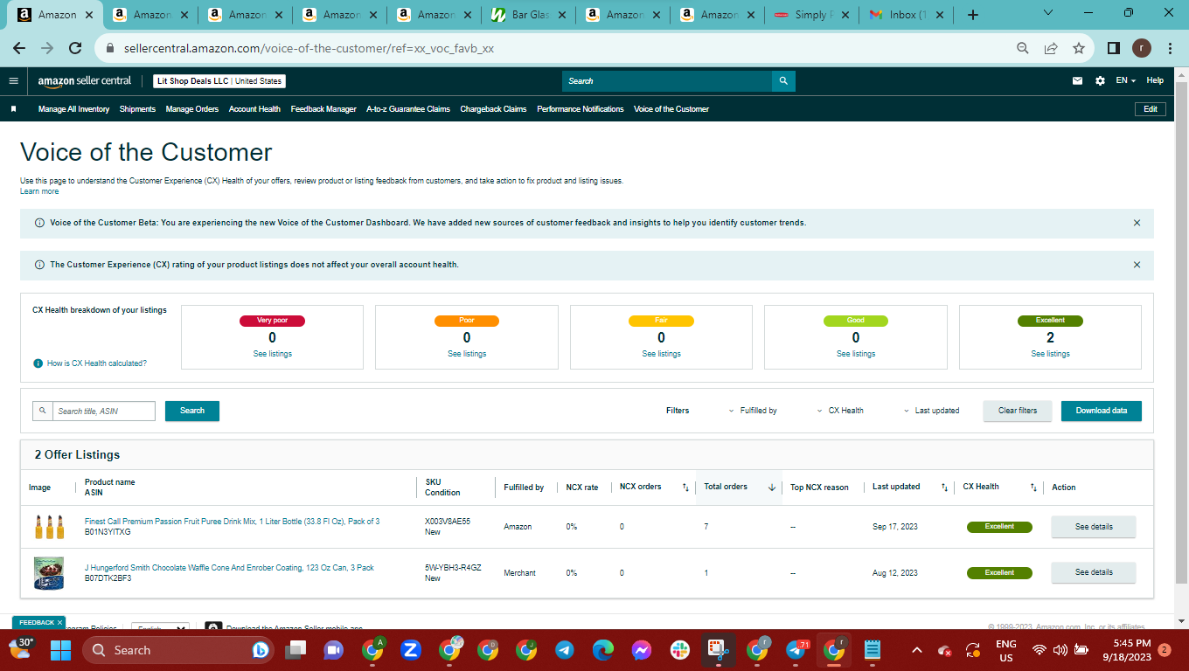
Task: Open the Chrome three-dot menu
Action: pyautogui.click(x=1170, y=49)
